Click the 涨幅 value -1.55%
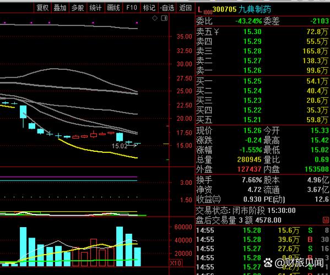Viewport: 330px width, 275px height. click(251, 150)
